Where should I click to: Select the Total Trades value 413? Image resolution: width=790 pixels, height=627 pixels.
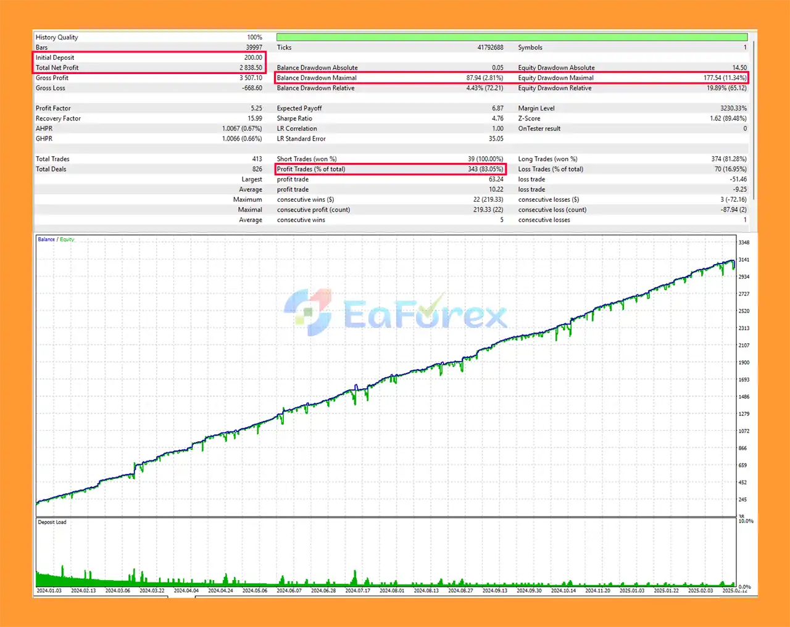coord(257,159)
